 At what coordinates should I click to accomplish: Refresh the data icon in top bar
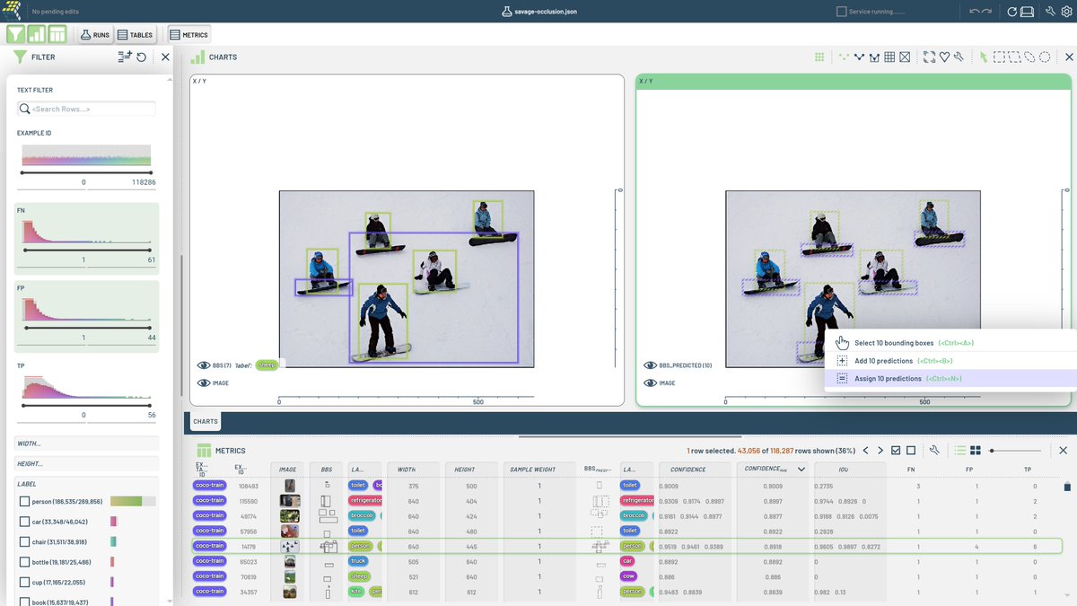point(1012,12)
